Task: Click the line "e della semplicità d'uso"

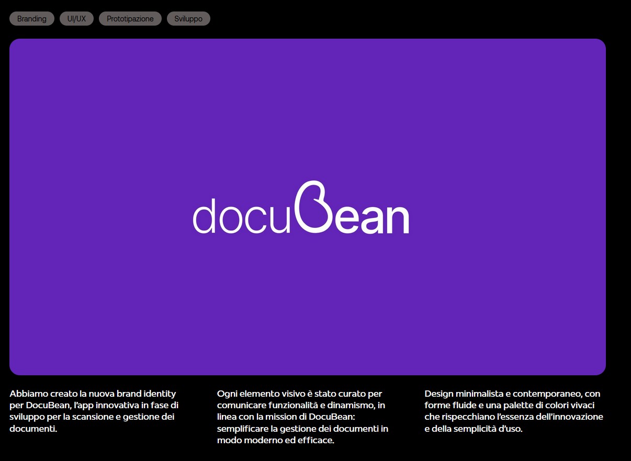Action: click(473, 429)
